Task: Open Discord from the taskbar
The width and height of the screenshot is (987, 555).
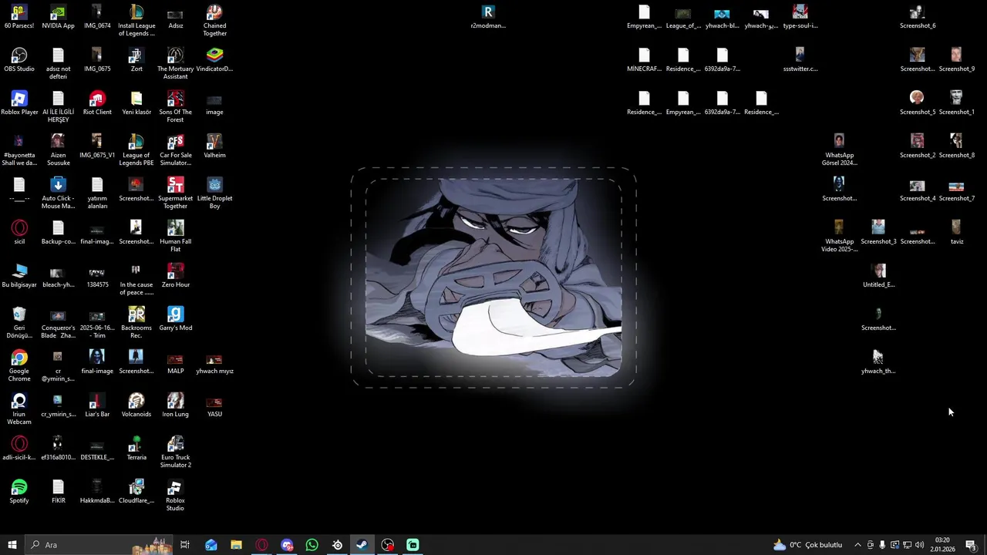Action: [x=287, y=545]
